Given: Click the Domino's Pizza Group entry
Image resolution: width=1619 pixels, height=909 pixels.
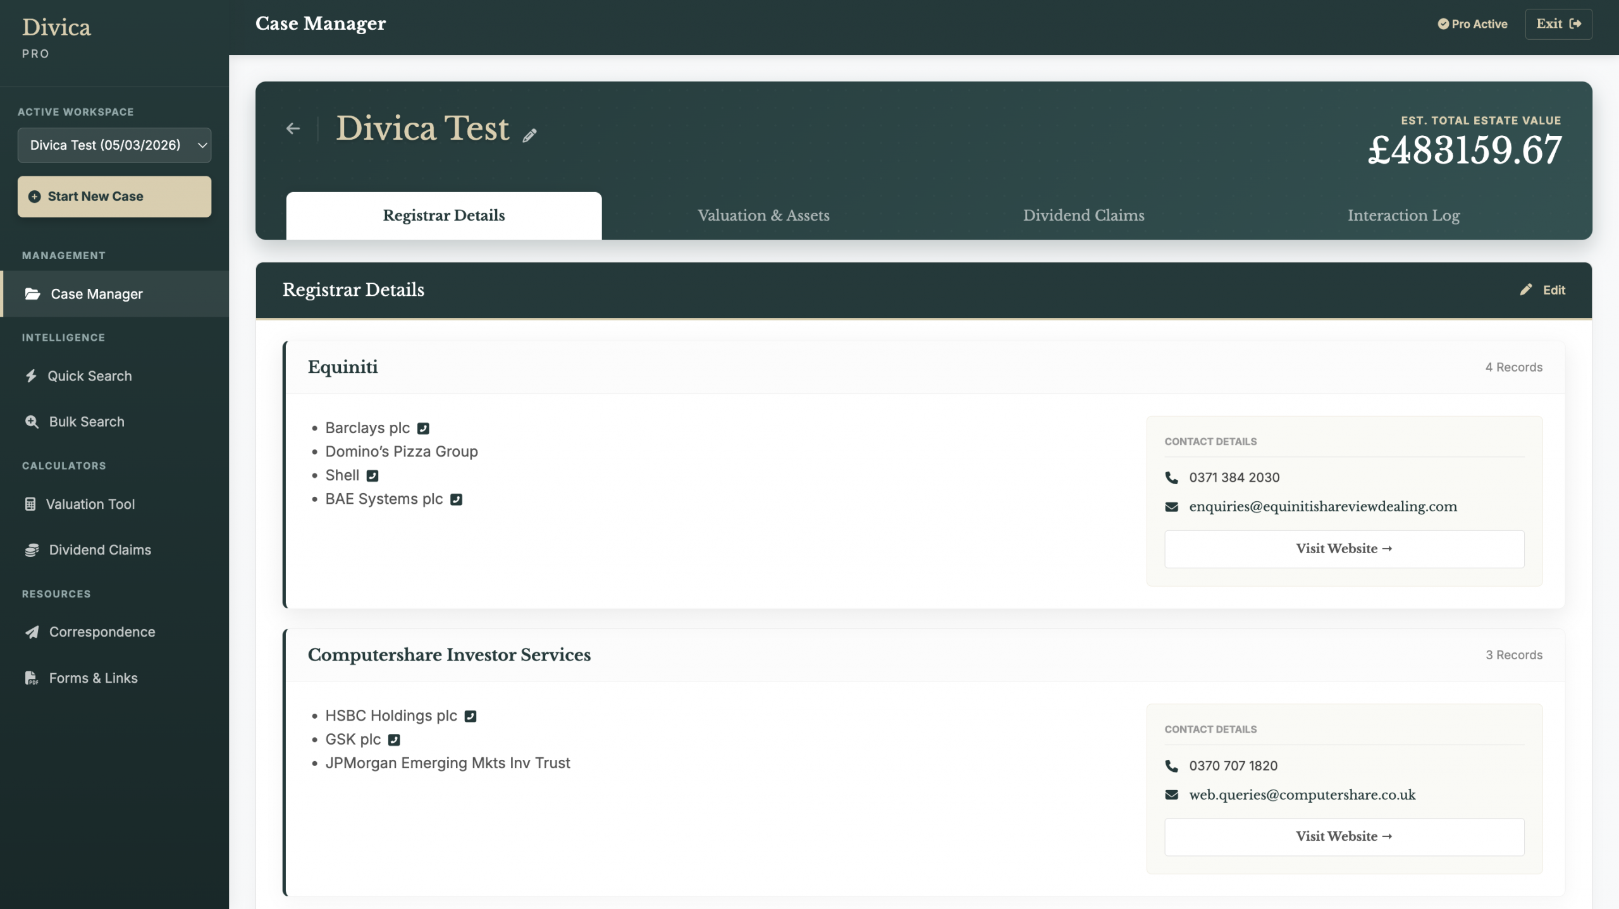Looking at the screenshot, I should coord(402,452).
